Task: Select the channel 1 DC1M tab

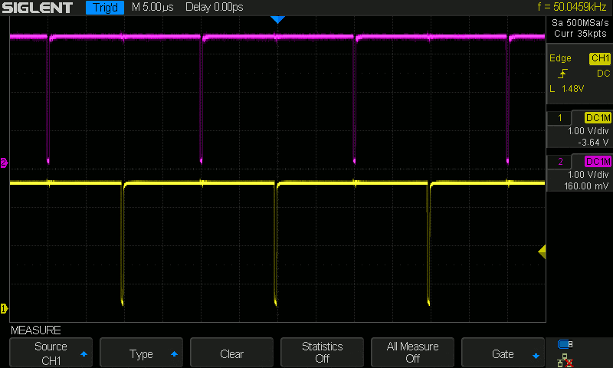Action: (597, 117)
